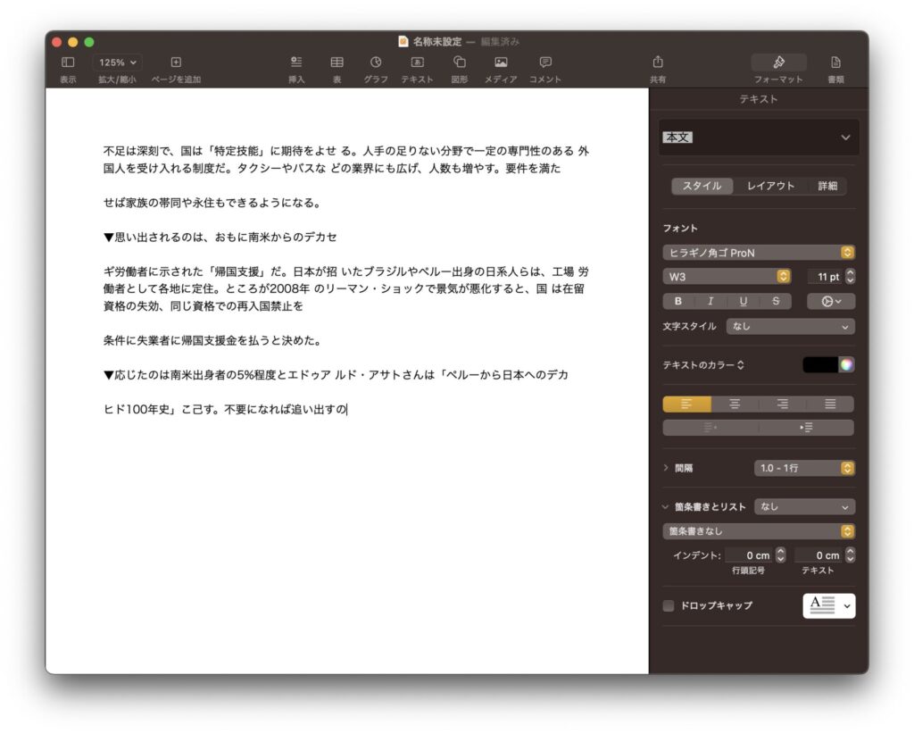The height and width of the screenshot is (734, 914).
Task: Open the 共有 share icon
Action: tap(658, 63)
